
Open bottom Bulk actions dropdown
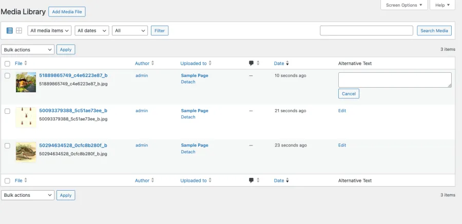pos(28,195)
